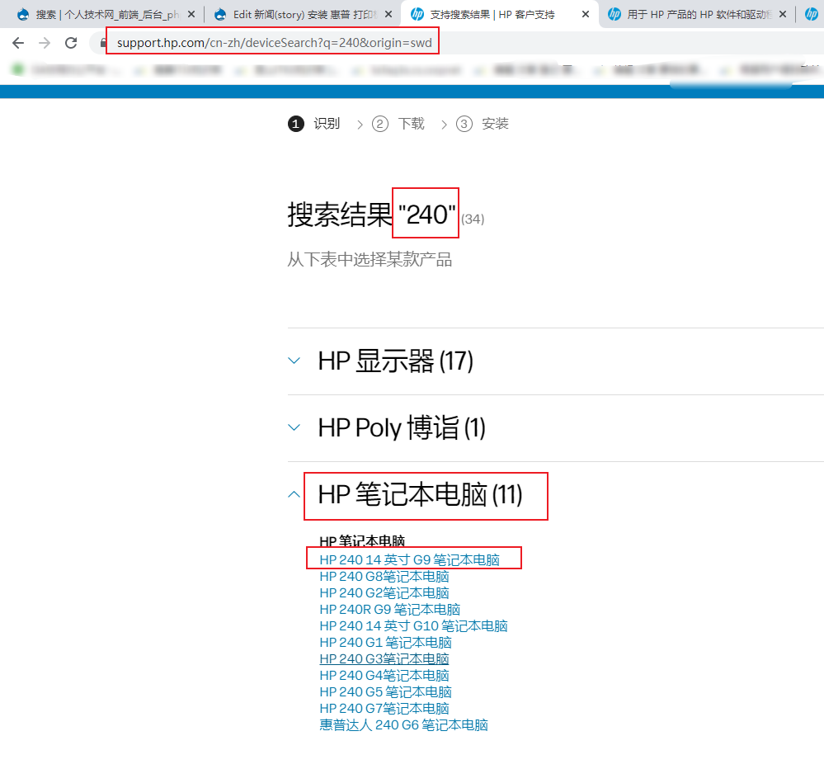
Task: Go back using the browser back arrow
Action: (x=18, y=43)
